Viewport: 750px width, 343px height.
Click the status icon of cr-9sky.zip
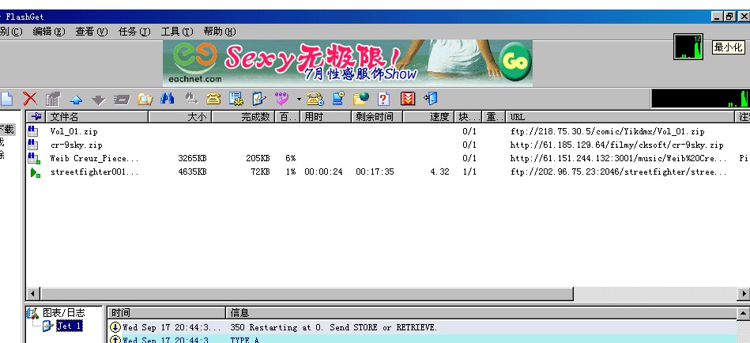coord(33,145)
